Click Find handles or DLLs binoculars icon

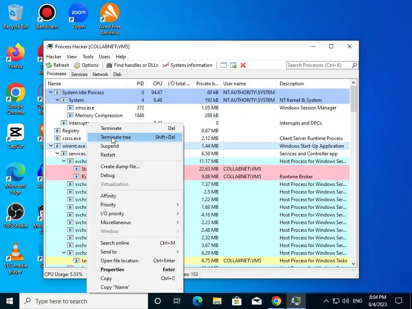109,65
